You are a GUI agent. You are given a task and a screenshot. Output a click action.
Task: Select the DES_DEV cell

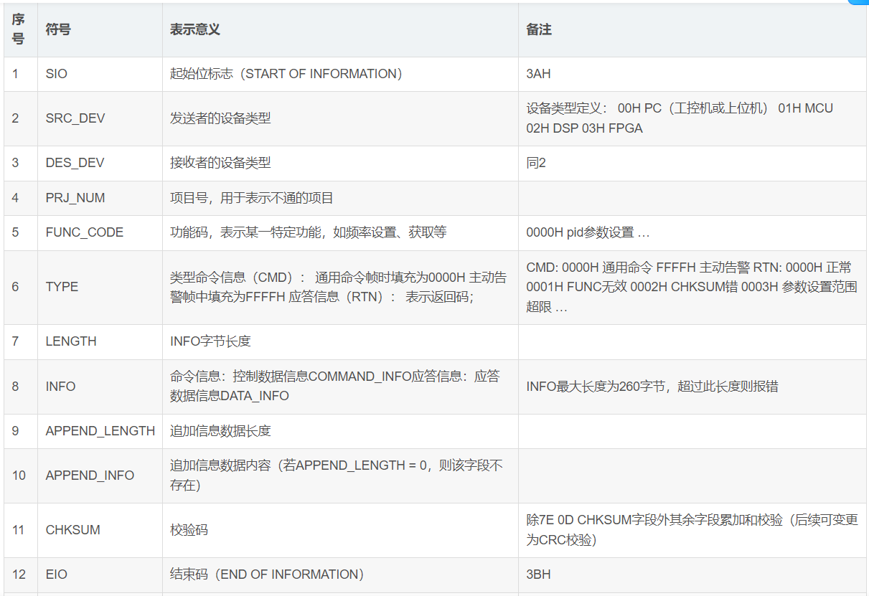tap(75, 163)
